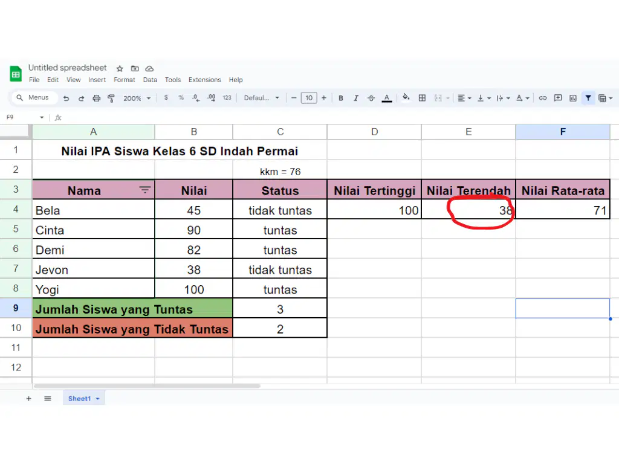This screenshot has height=464, width=619.
Task: Open the text color picker
Action: click(387, 98)
